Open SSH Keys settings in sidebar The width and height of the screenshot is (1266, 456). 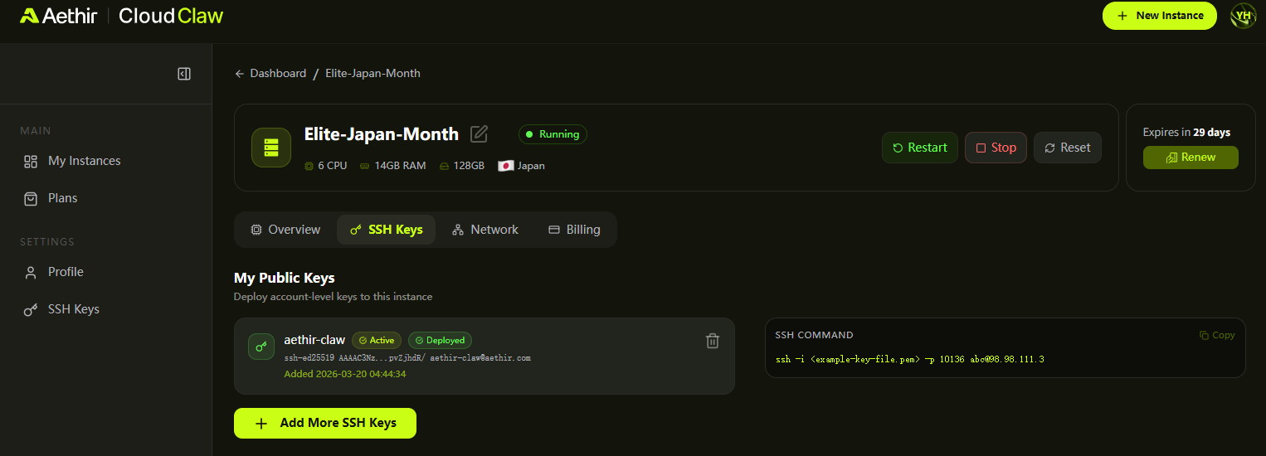(73, 309)
